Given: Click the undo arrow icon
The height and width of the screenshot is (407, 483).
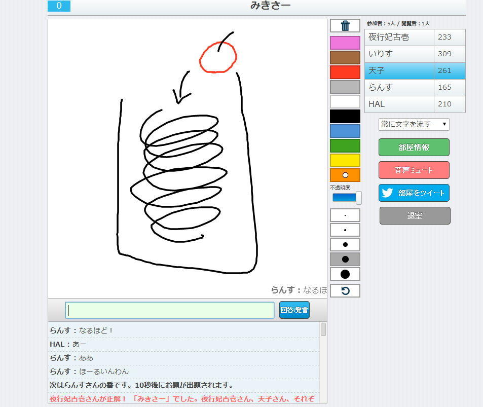Looking at the screenshot, I should click(x=345, y=291).
